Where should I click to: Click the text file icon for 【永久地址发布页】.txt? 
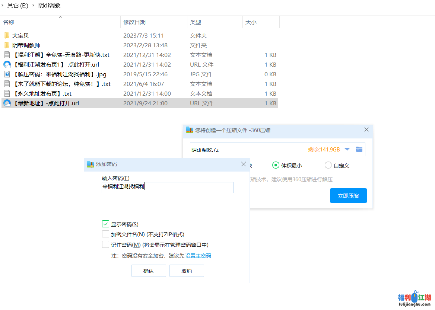tap(7, 94)
